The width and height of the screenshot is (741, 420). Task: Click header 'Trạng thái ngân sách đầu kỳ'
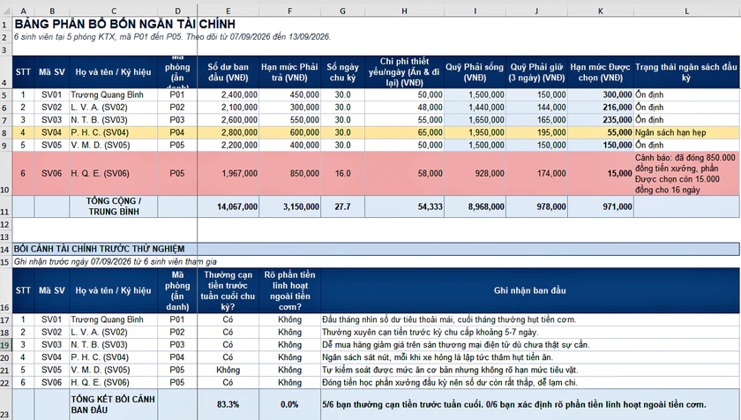pos(686,72)
